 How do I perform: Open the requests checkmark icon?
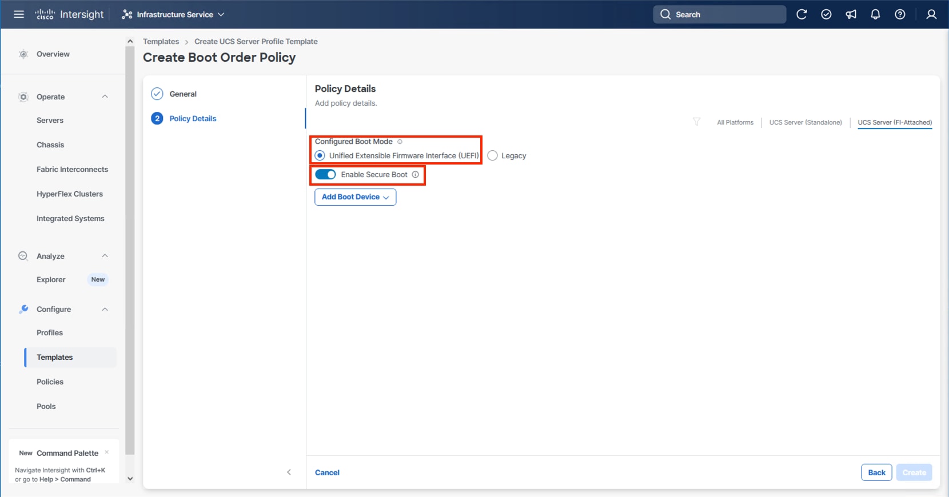click(826, 14)
